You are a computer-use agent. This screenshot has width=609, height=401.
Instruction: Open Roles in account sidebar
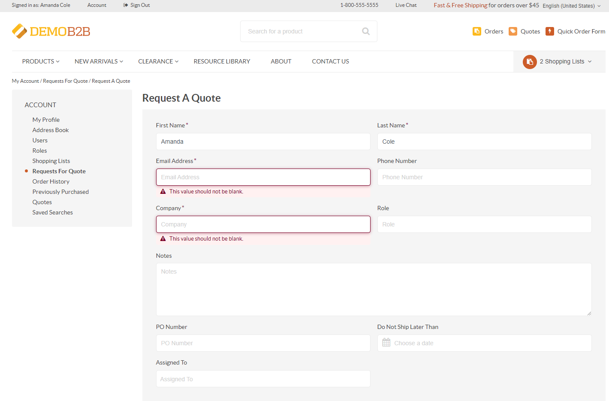pyautogui.click(x=39, y=151)
